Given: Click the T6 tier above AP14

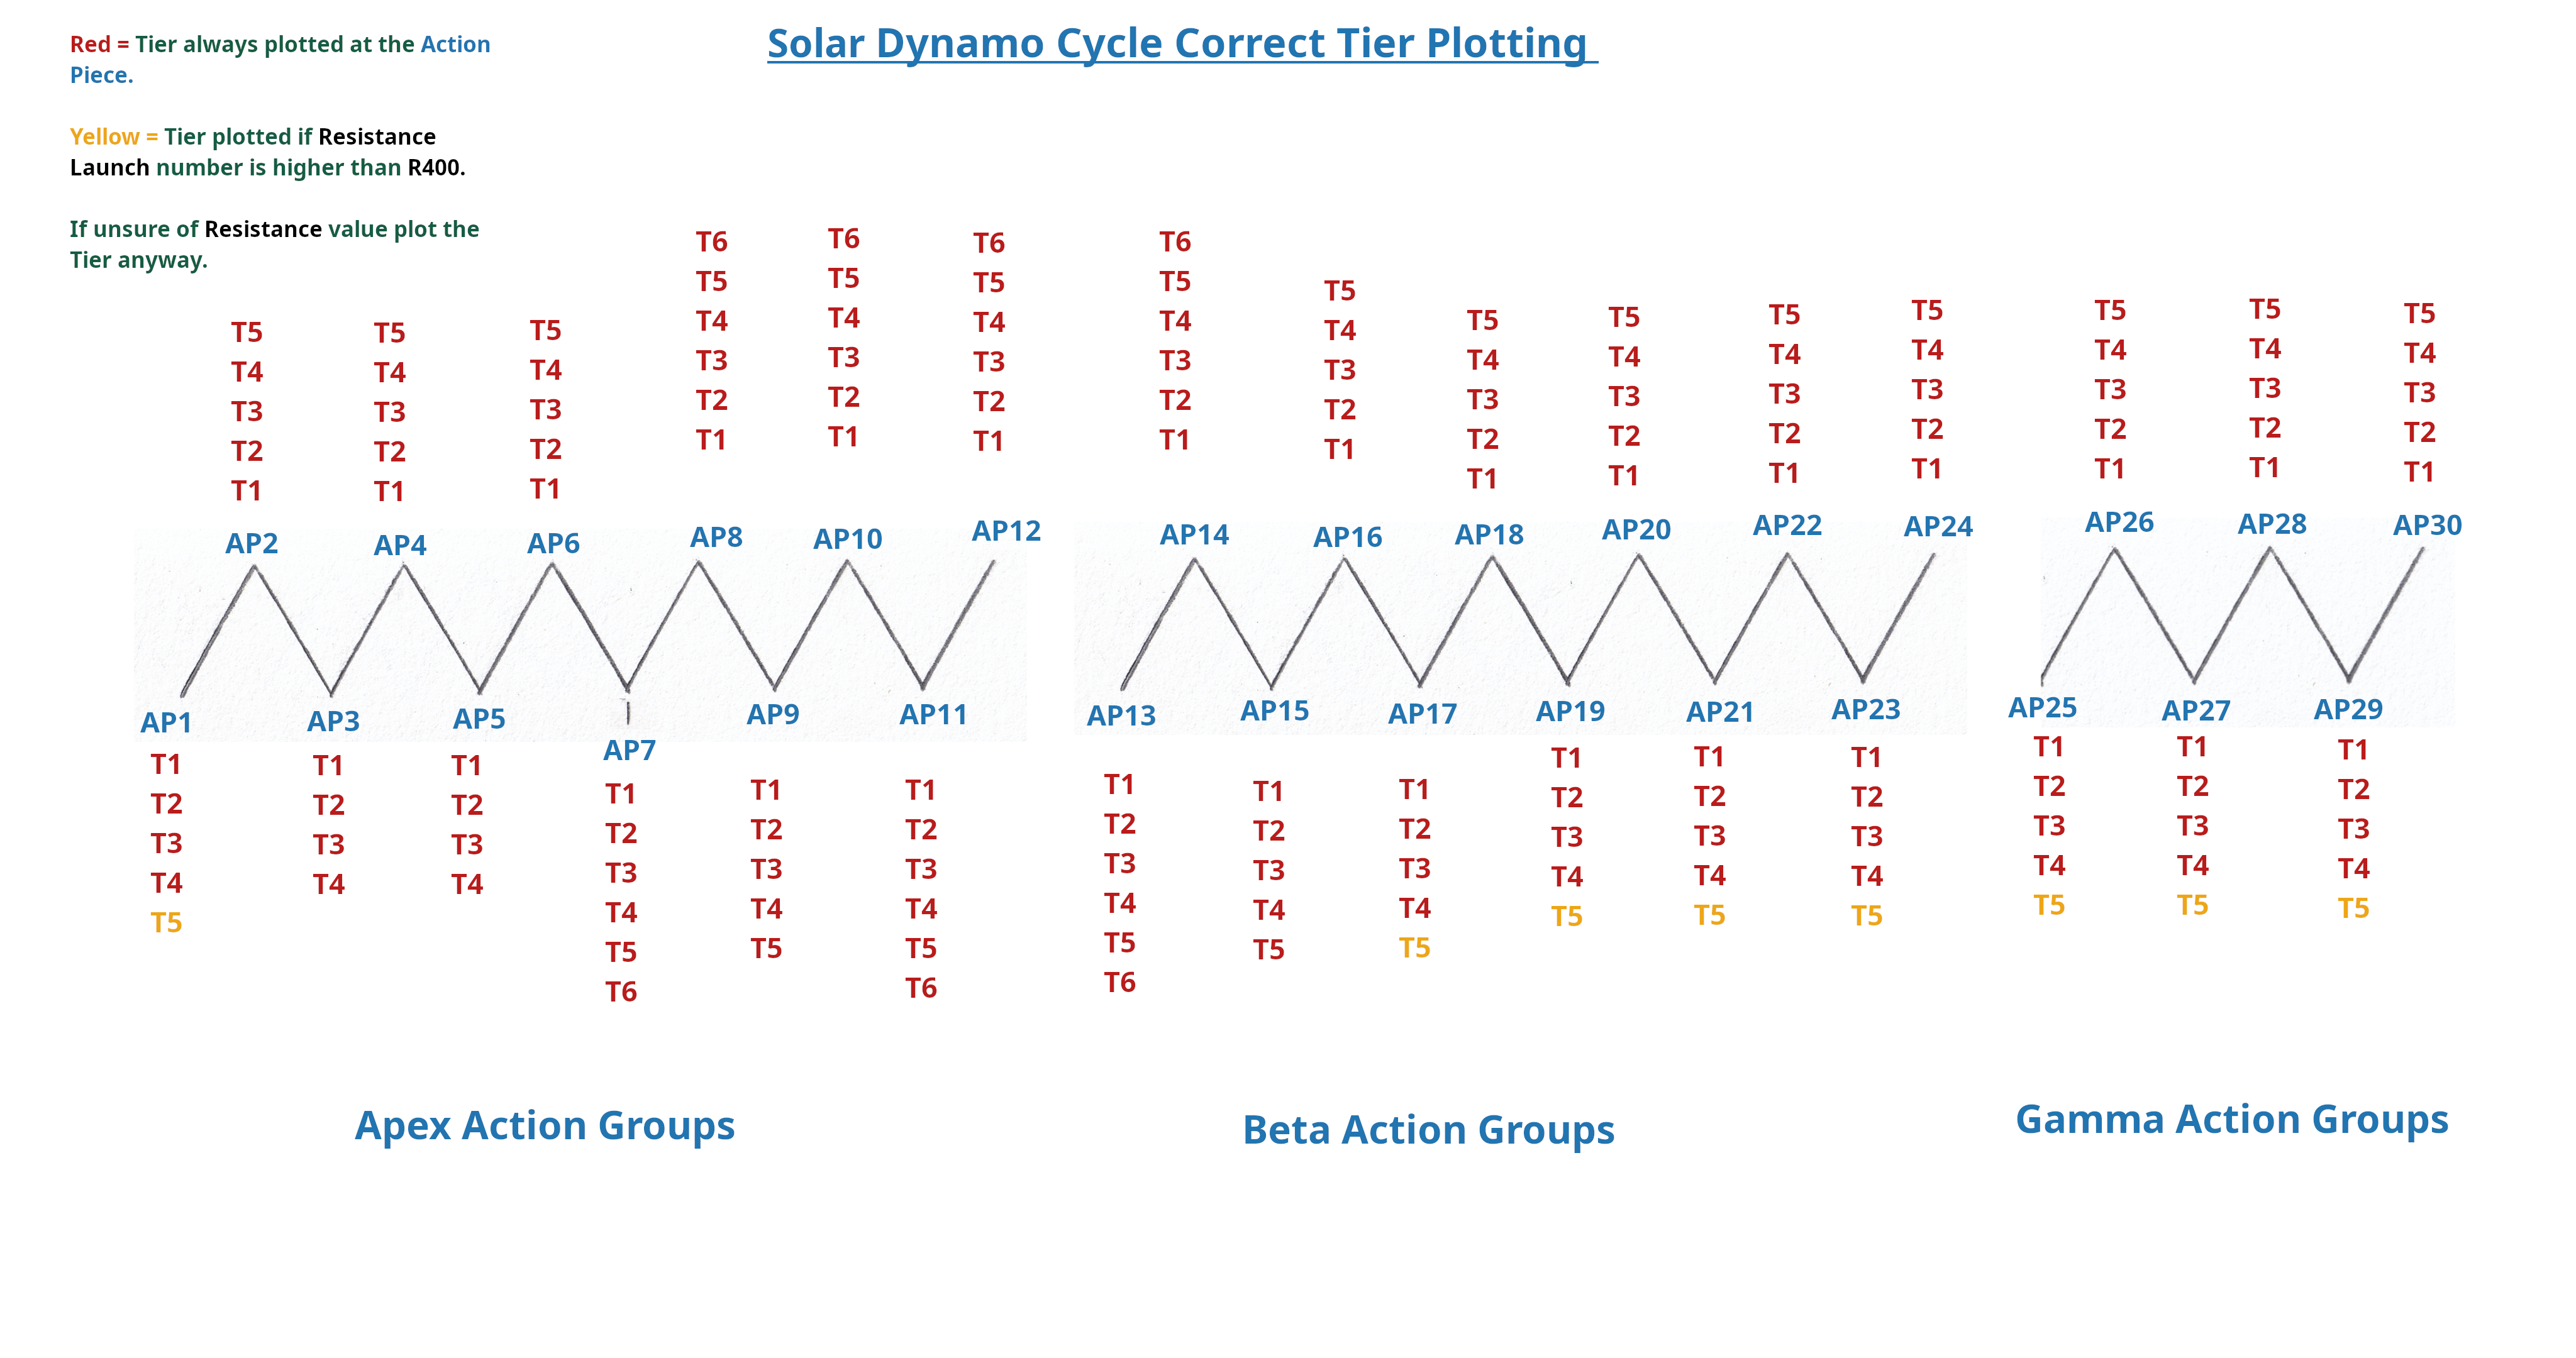Looking at the screenshot, I should click(1175, 241).
